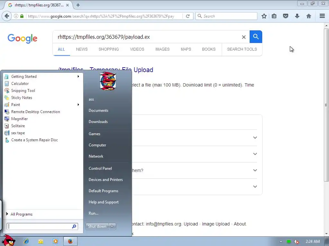This screenshot has width=329, height=246.
Task: Open site information icon in address bar
Action: tap(16, 16)
